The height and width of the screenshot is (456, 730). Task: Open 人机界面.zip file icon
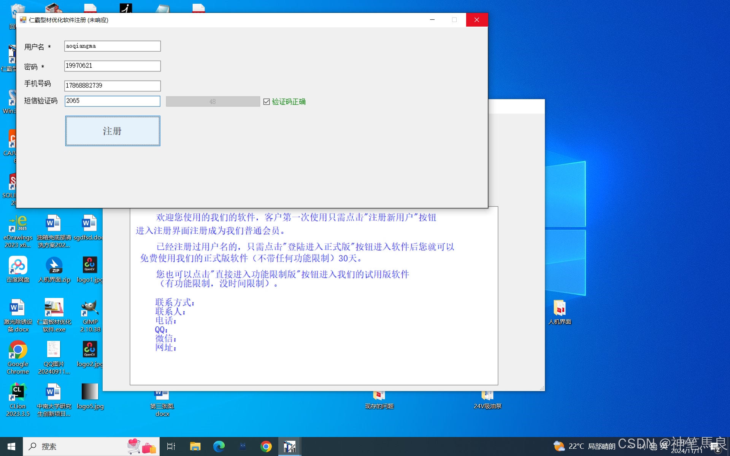(x=54, y=266)
